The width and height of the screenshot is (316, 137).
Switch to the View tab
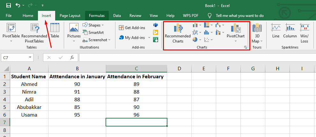point(154,16)
